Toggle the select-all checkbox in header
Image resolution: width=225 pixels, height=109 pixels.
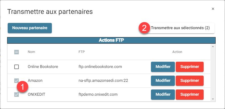17,52
